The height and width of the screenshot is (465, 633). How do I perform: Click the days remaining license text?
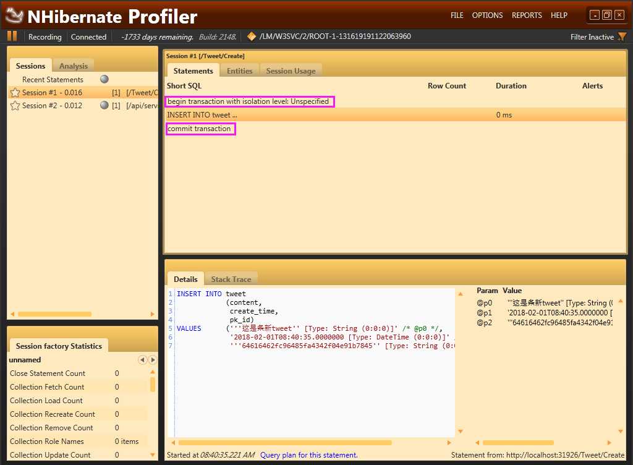[157, 36]
